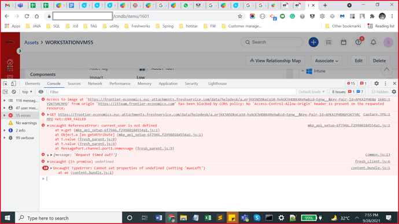
Task: Open Skype from the taskbar
Action: (257, 218)
